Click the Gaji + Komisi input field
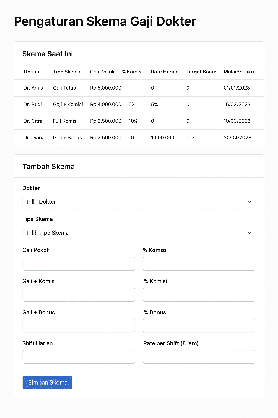The height and width of the screenshot is (418, 278). [78, 295]
